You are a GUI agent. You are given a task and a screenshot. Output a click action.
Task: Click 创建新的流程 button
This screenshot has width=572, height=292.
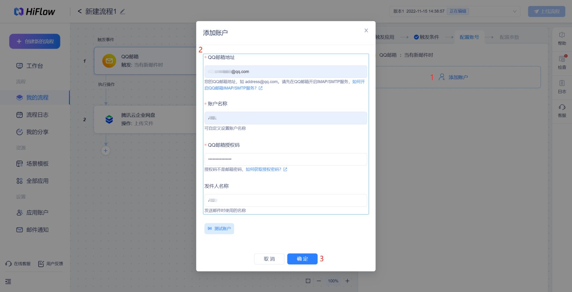point(35,41)
